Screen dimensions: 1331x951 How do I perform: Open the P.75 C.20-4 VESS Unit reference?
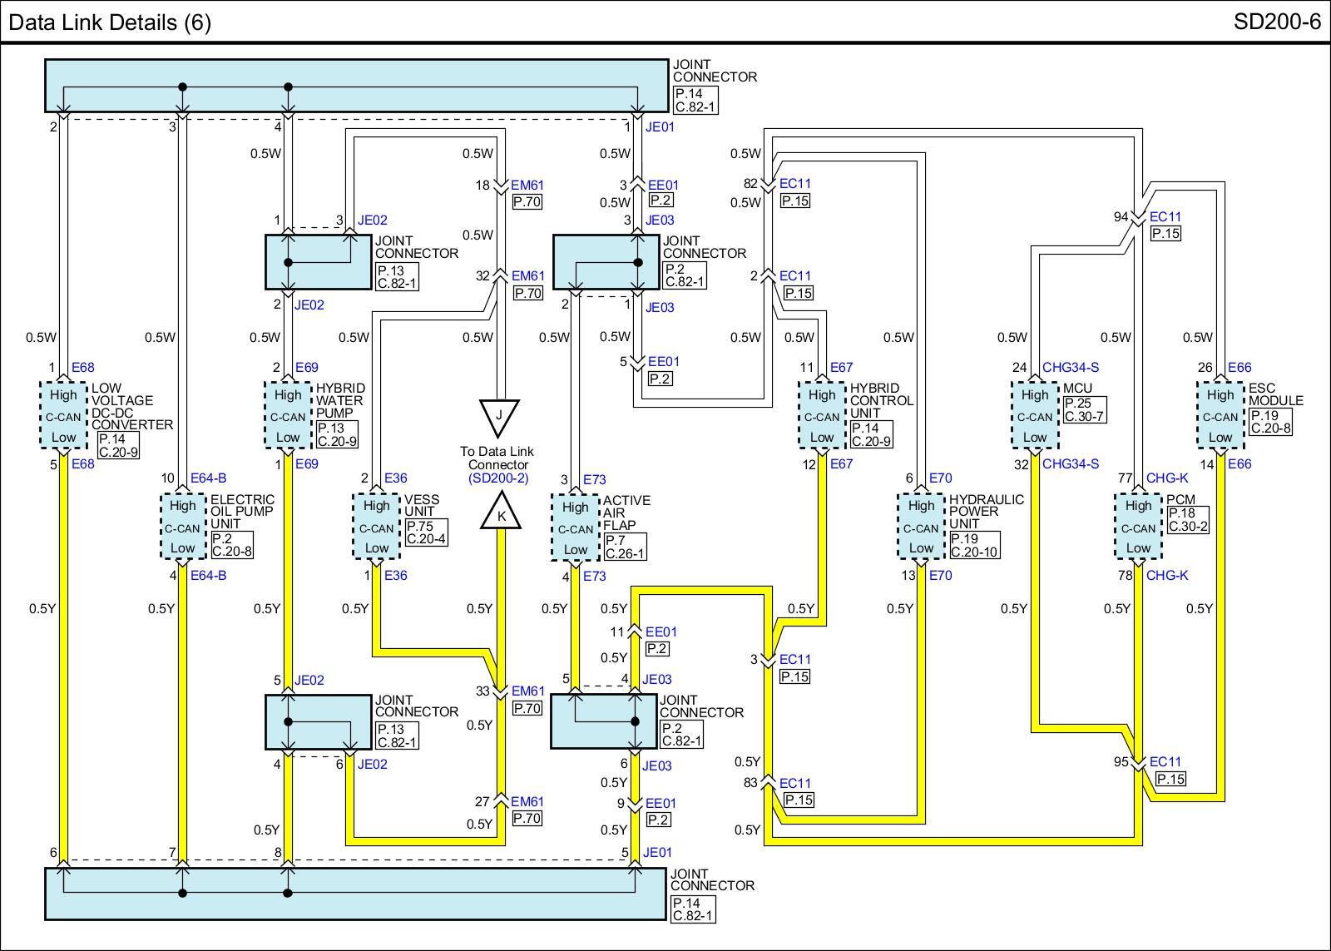pos(426,532)
